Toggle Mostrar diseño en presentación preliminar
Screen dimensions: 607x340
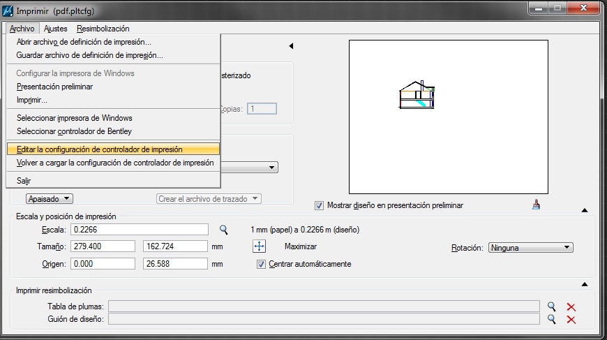pos(319,205)
